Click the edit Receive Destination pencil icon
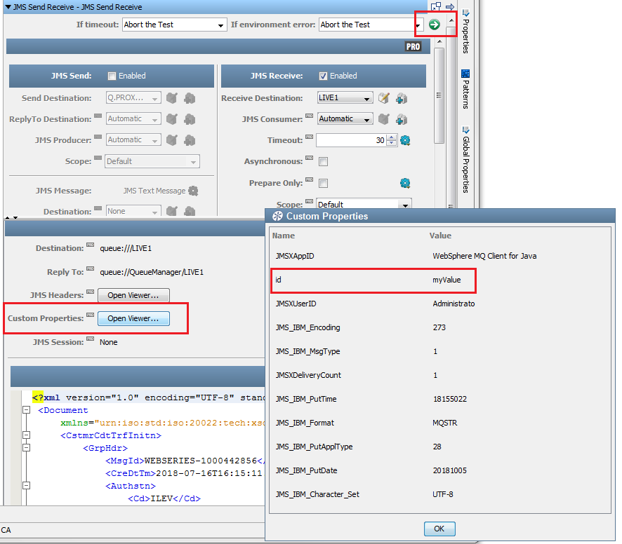 pos(384,98)
